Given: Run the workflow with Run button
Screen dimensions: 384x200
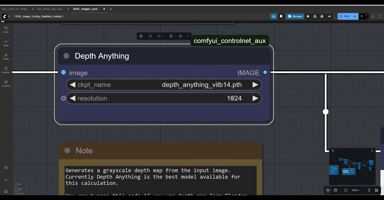Looking at the screenshot, I should tap(345, 16).
